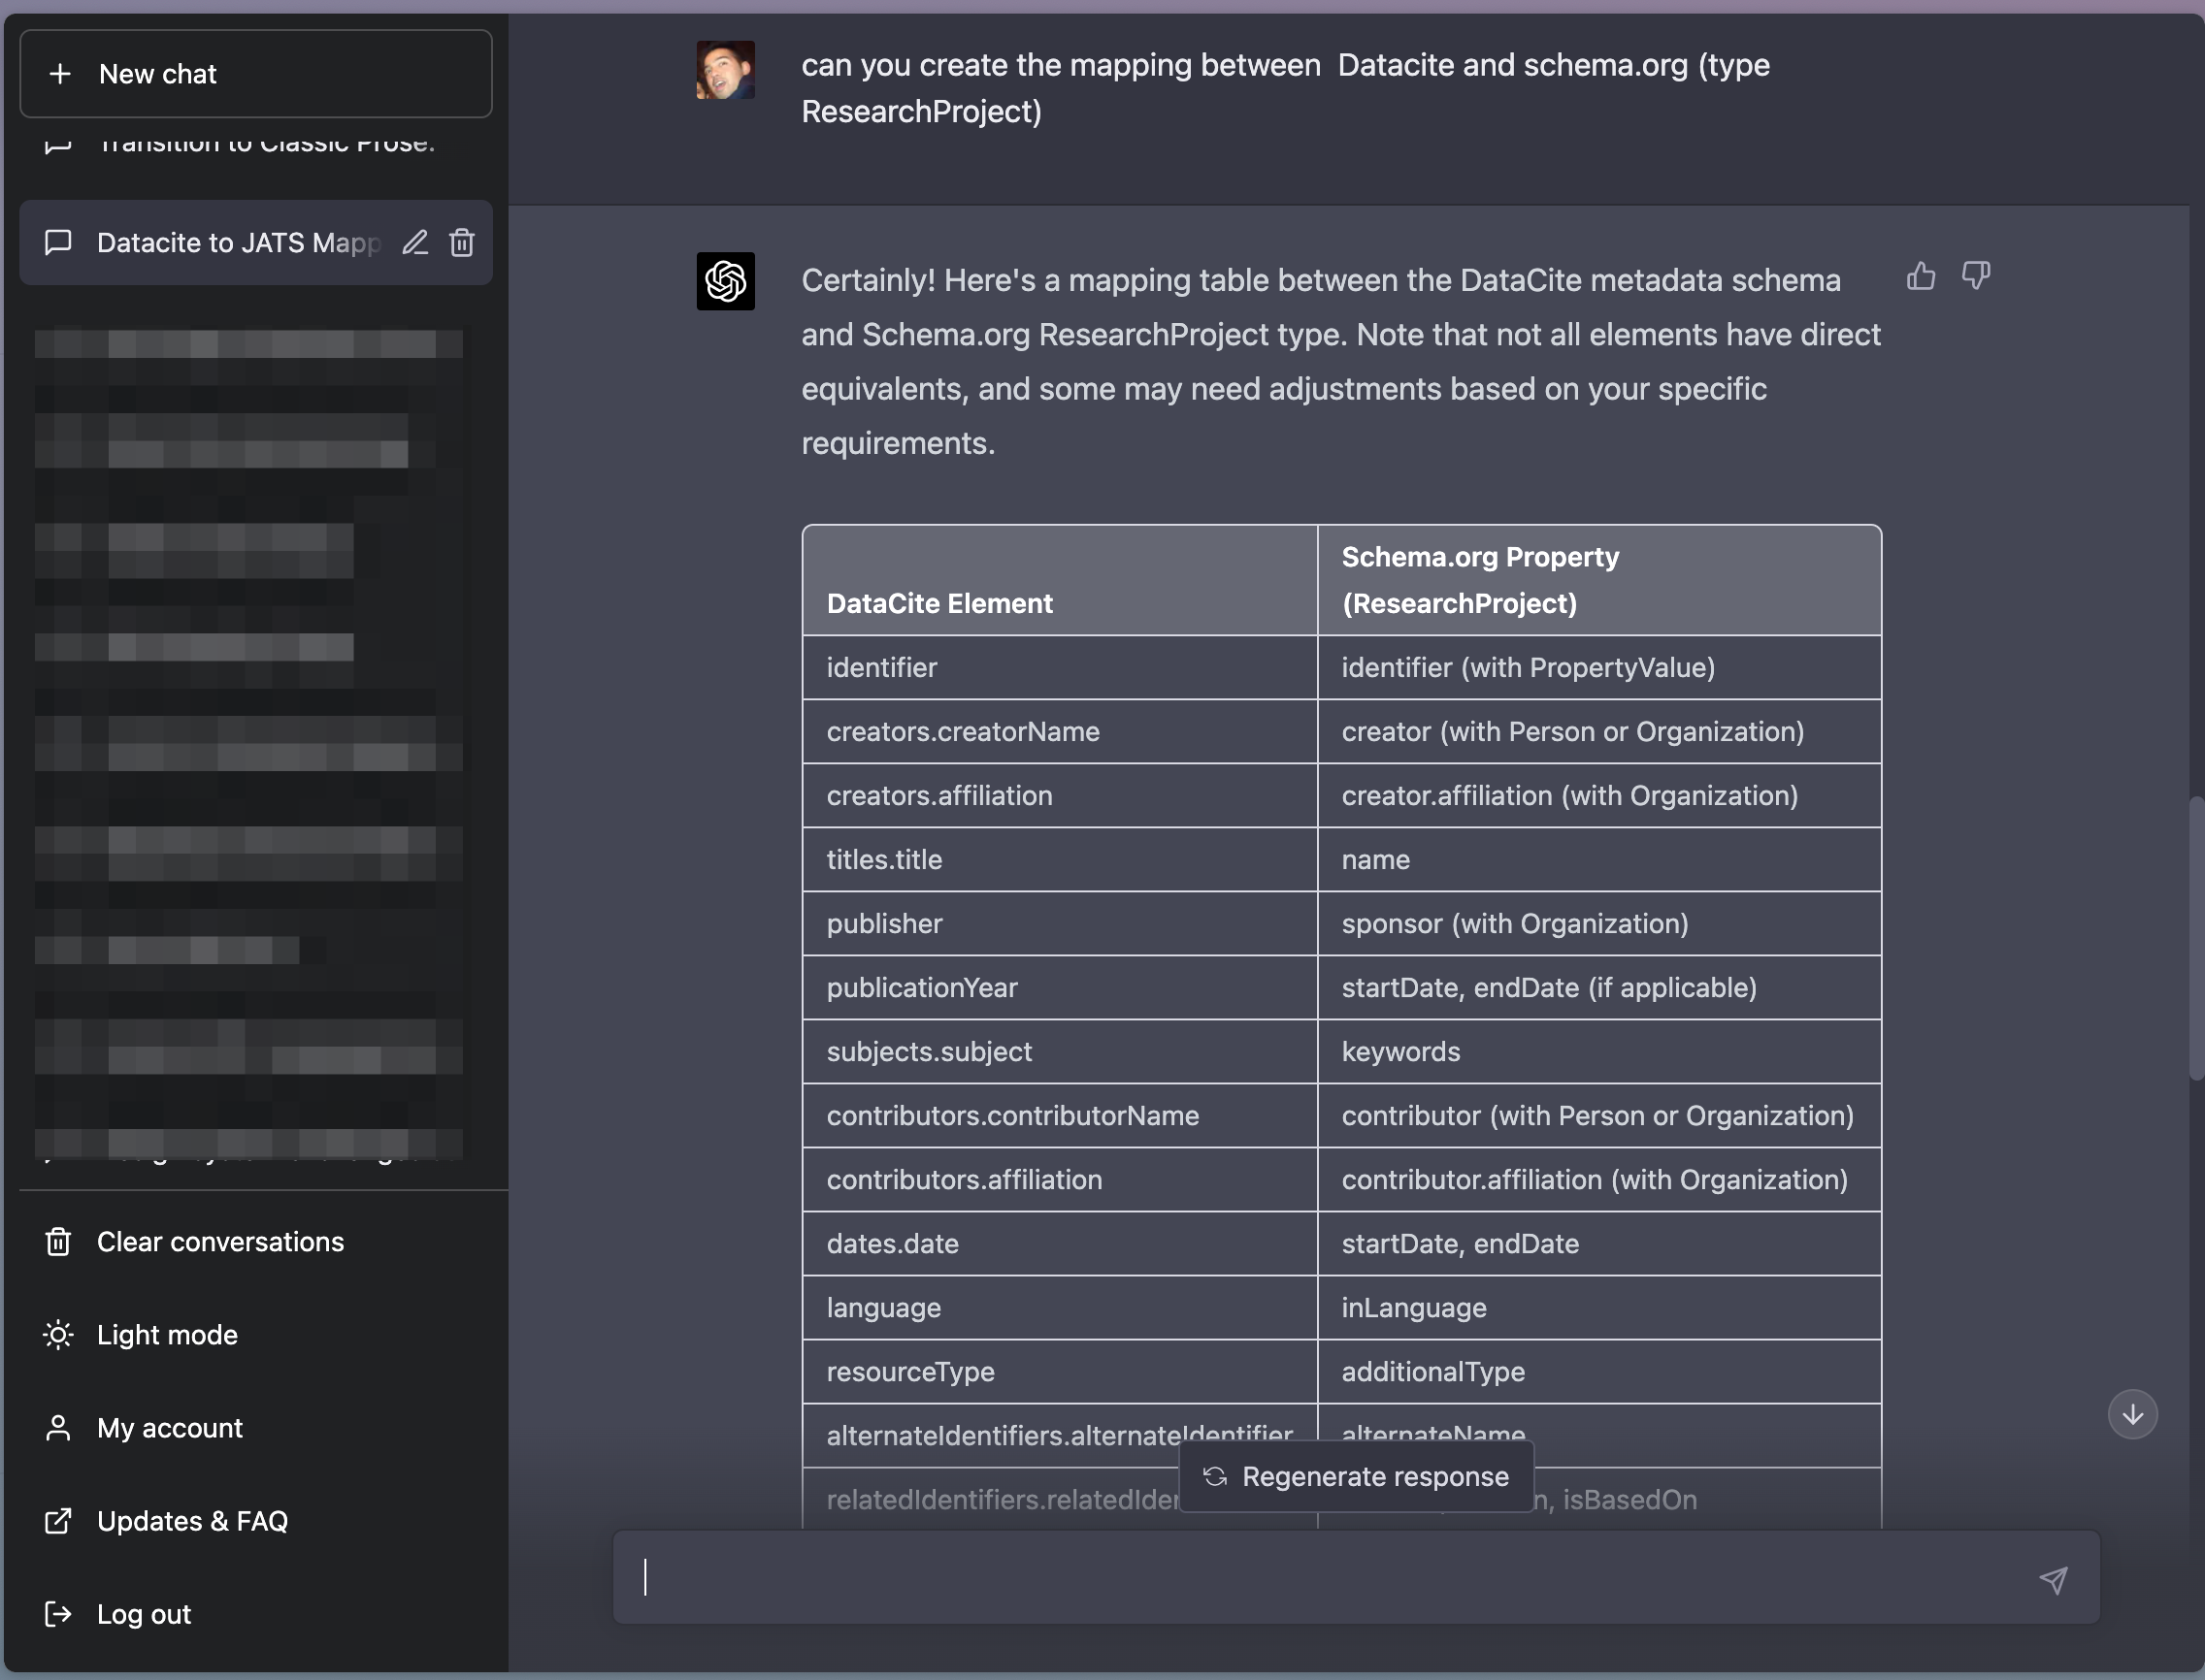Click the DataCite Element column header

coord(1060,580)
